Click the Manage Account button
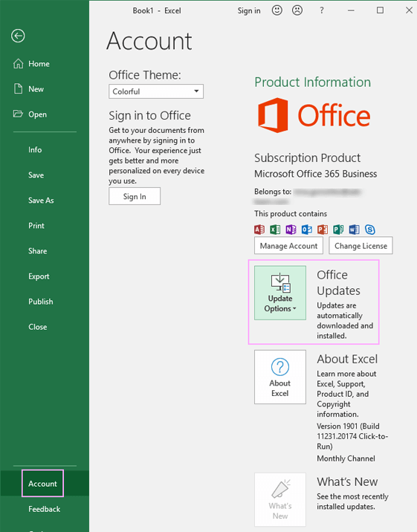This screenshot has width=417, height=532. coord(288,246)
